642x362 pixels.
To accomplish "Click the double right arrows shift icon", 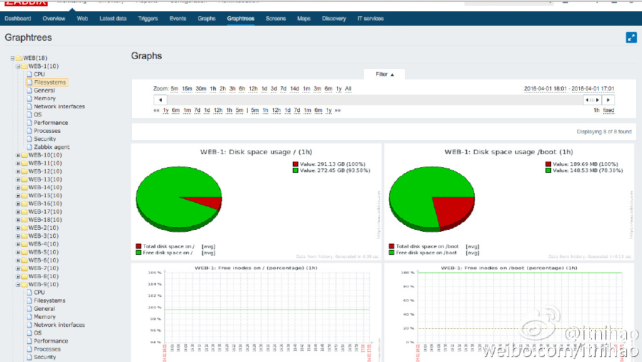I will point(338,110).
